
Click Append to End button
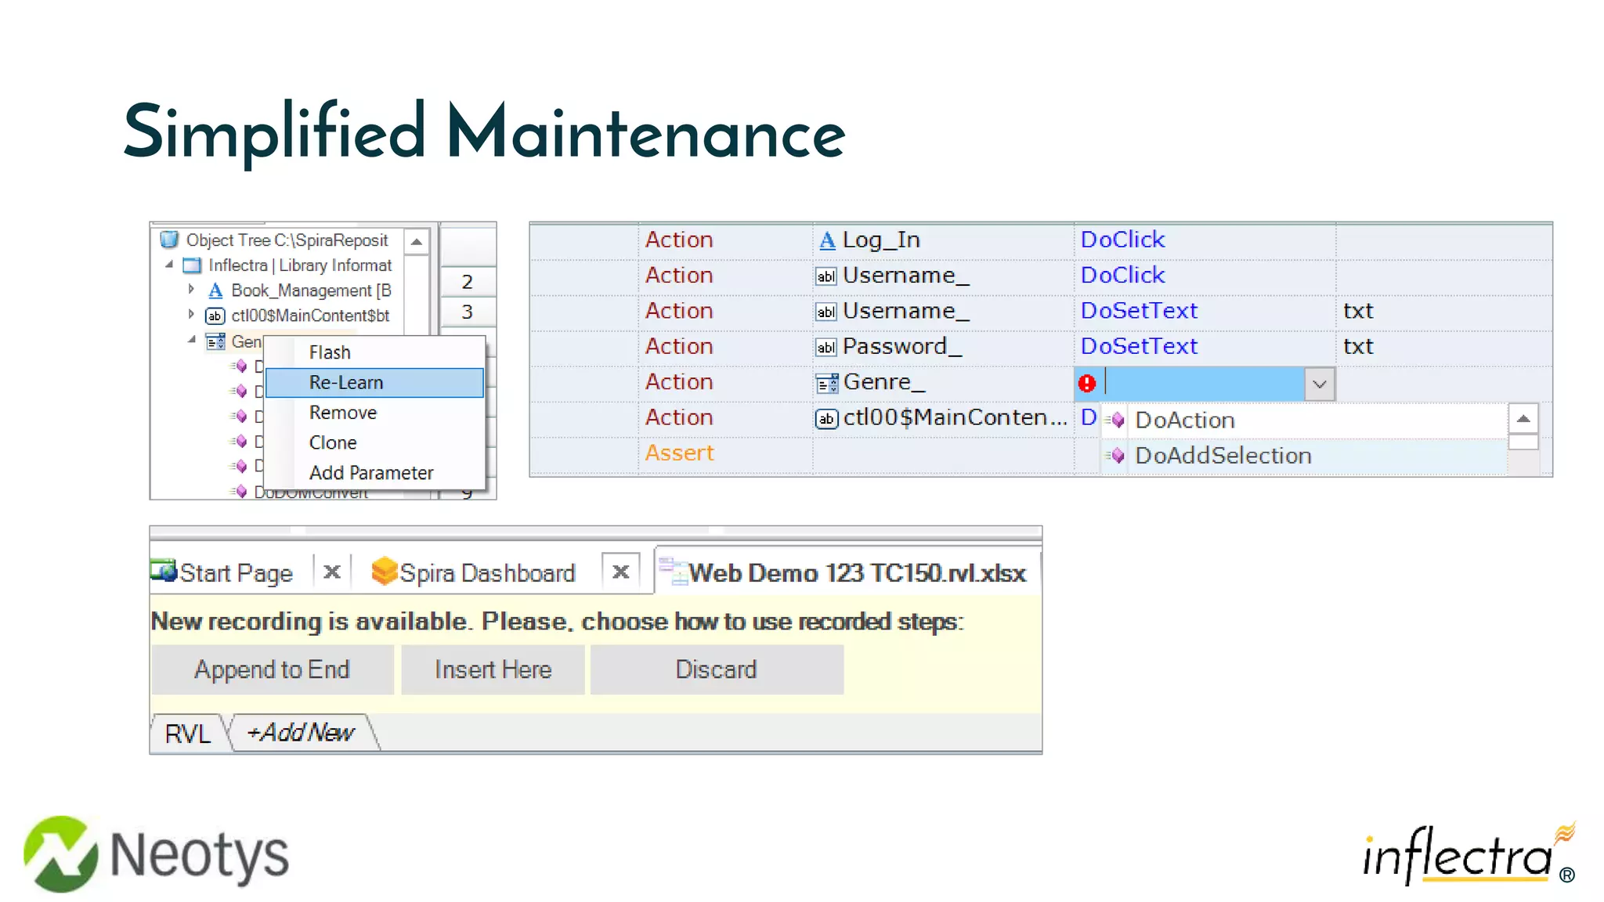coord(272,669)
